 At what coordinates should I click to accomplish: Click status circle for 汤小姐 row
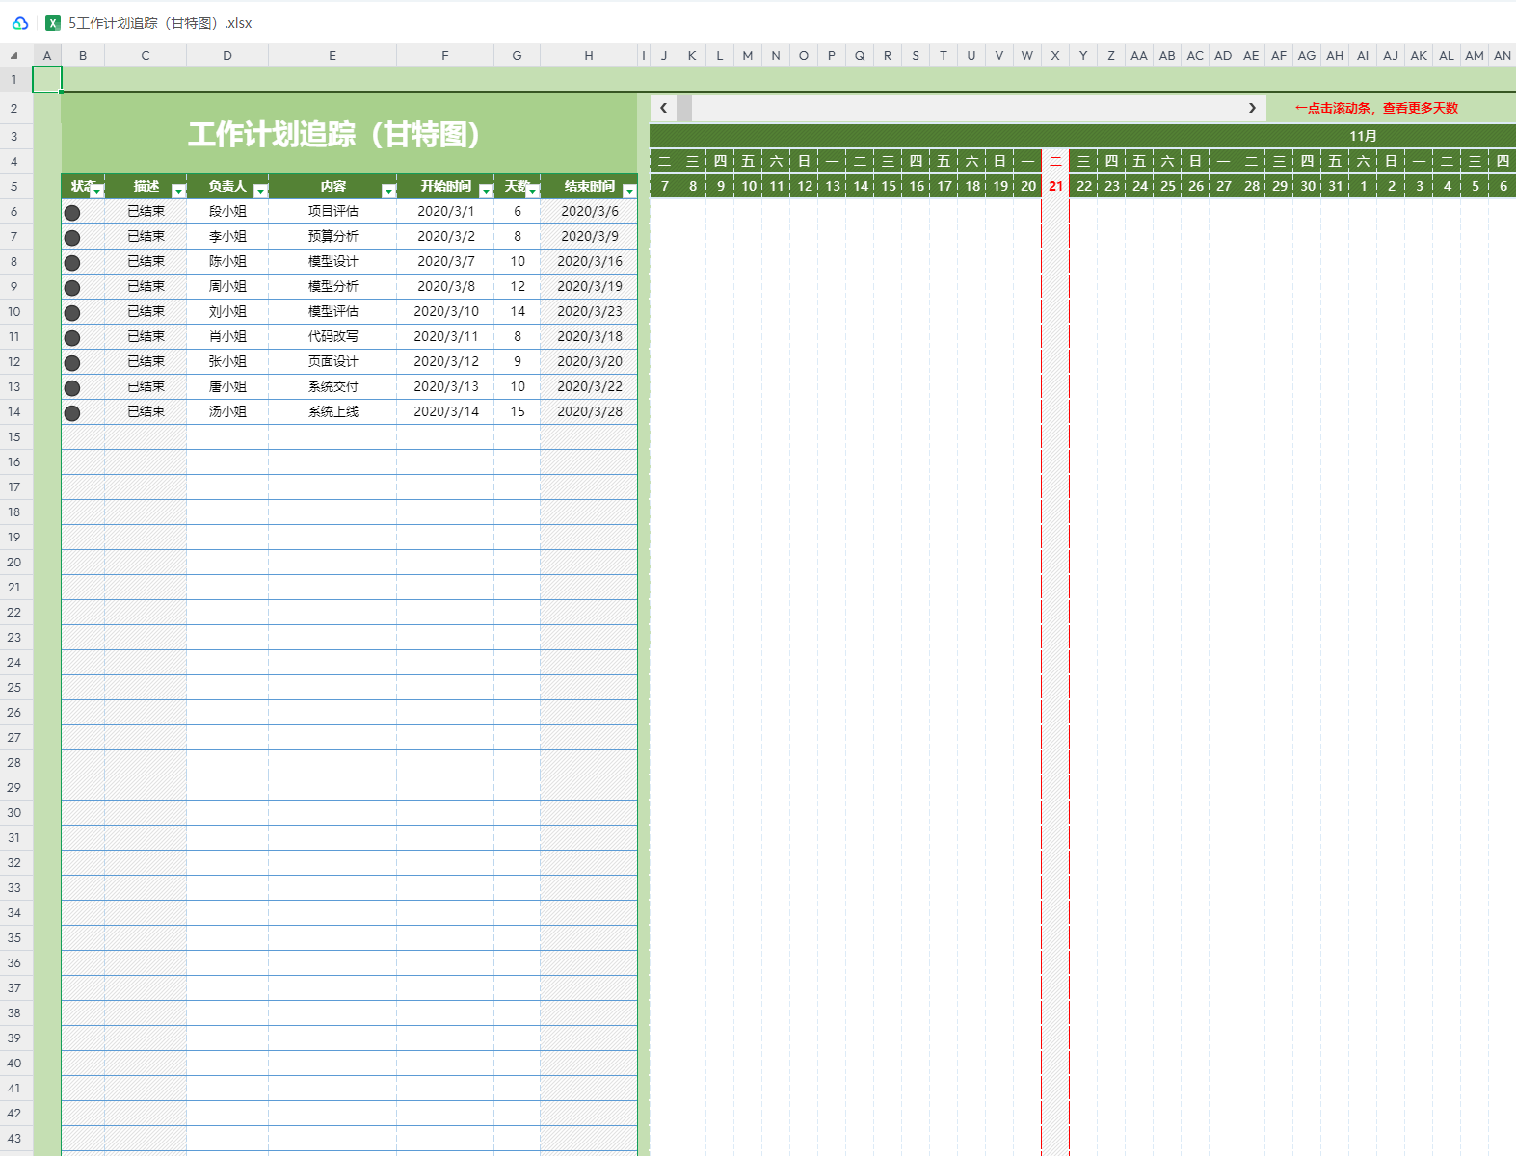click(x=72, y=412)
